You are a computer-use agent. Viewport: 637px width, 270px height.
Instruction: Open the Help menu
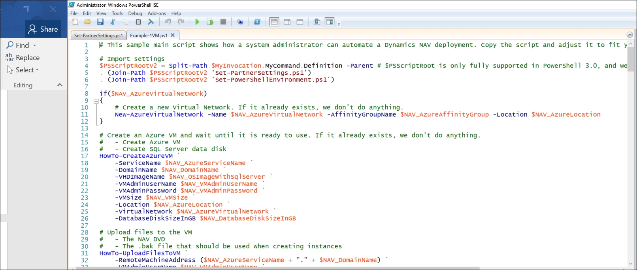(x=176, y=13)
